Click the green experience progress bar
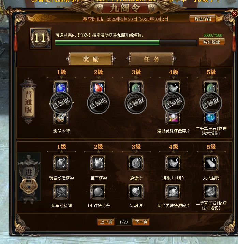The height and width of the screenshot is (244, 238). pyautogui.click(x=126, y=43)
